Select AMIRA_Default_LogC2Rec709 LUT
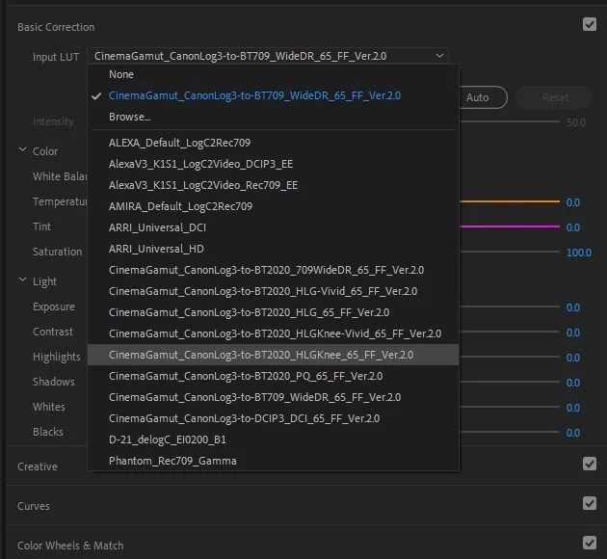The width and height of the screenshot is (607, 559). 274,206
